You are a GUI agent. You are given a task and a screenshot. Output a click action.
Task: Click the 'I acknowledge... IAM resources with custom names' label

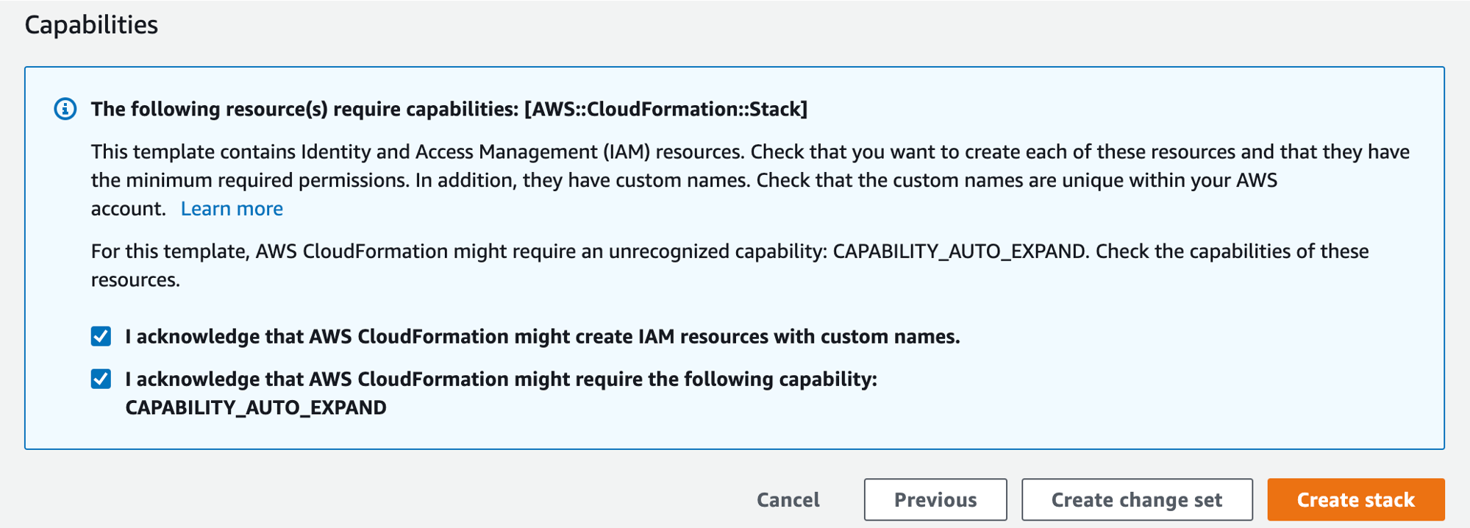coord(543,336)
